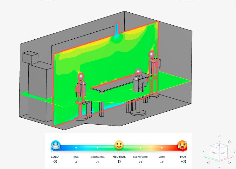The image size is (236, 169).
Task: Roll view clockwise using the rotate icon
Action: click(x=230, y=162)
